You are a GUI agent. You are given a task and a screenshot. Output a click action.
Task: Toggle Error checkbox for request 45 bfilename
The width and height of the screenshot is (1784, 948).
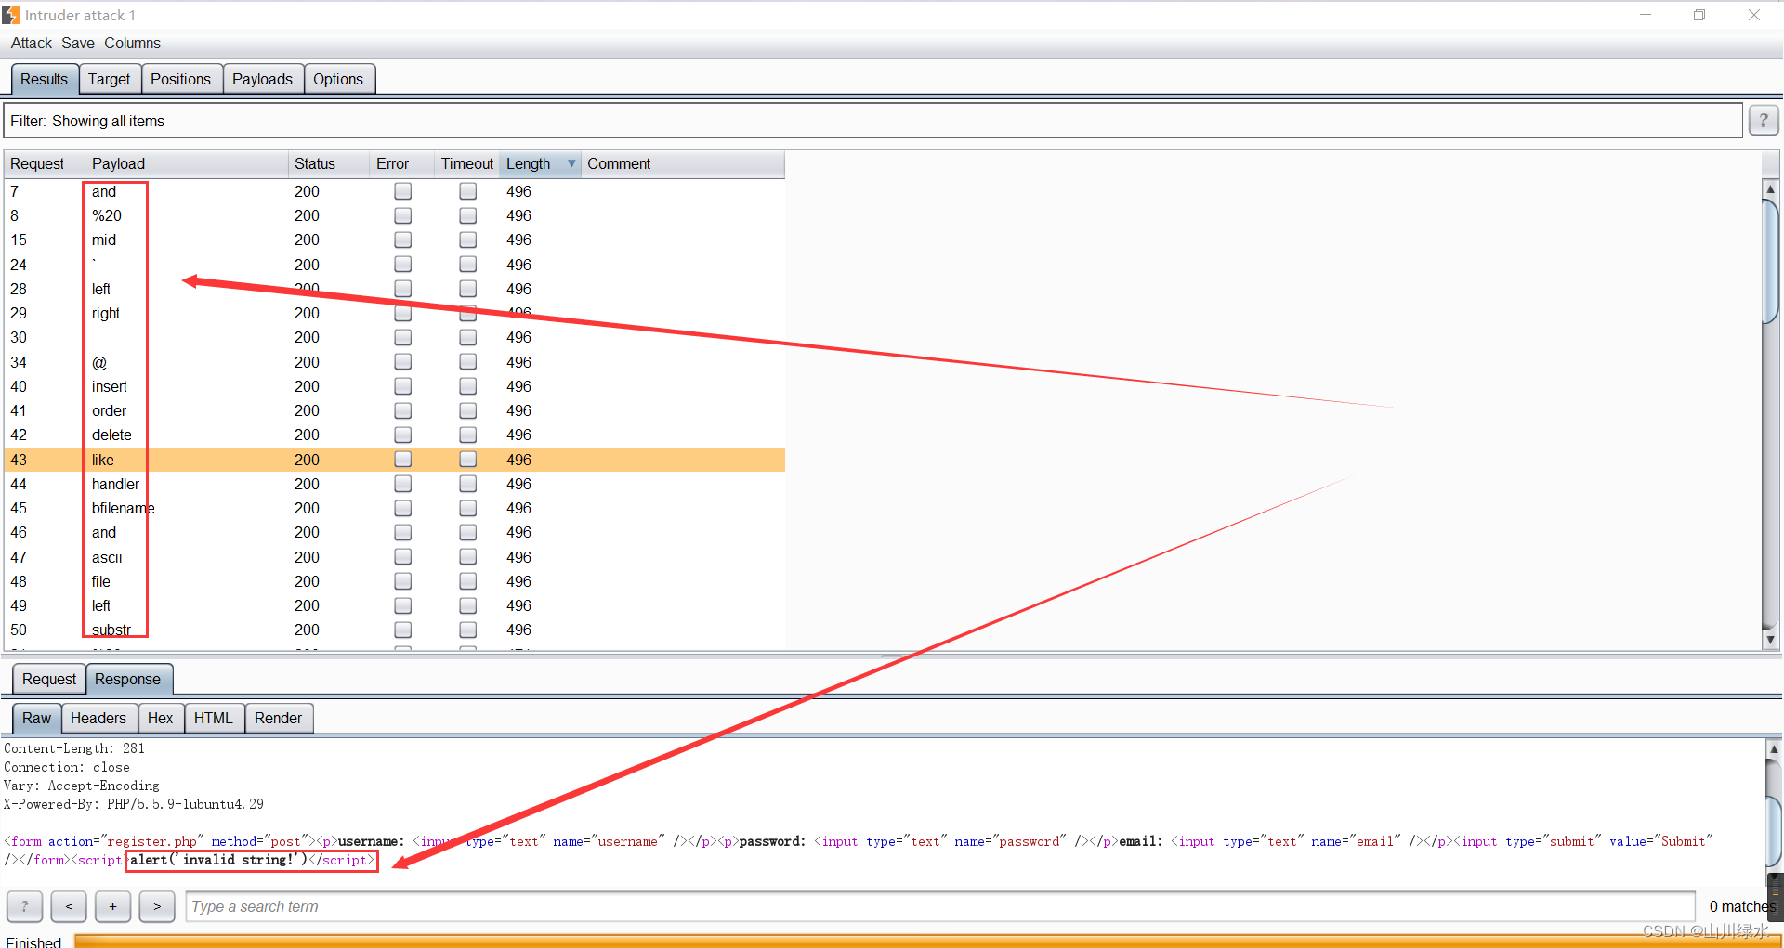(x=402, y=508)
